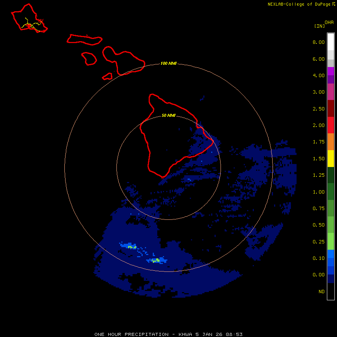The height and width of the screenshot is (337, 337).
Task: Click the NEXLAB-College of DuPage credit text
Action: (x=300, y=4)
